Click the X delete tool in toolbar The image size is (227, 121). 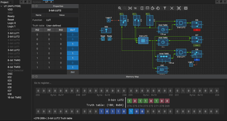click(172, 8)
